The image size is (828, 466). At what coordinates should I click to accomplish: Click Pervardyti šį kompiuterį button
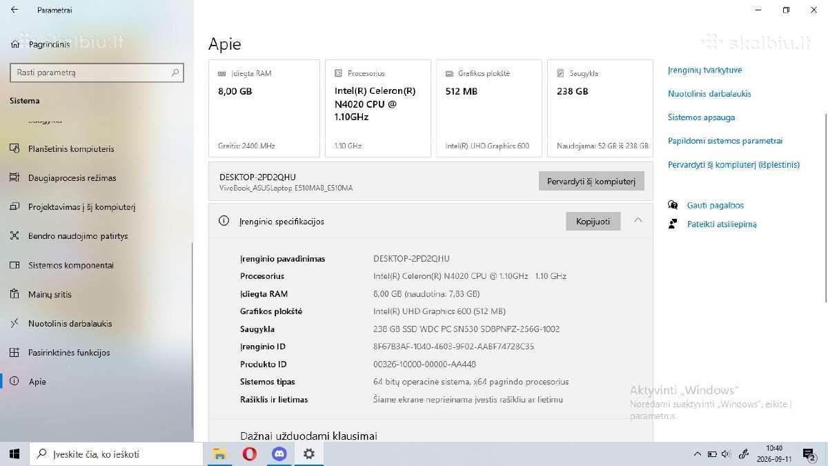(591, 181)
